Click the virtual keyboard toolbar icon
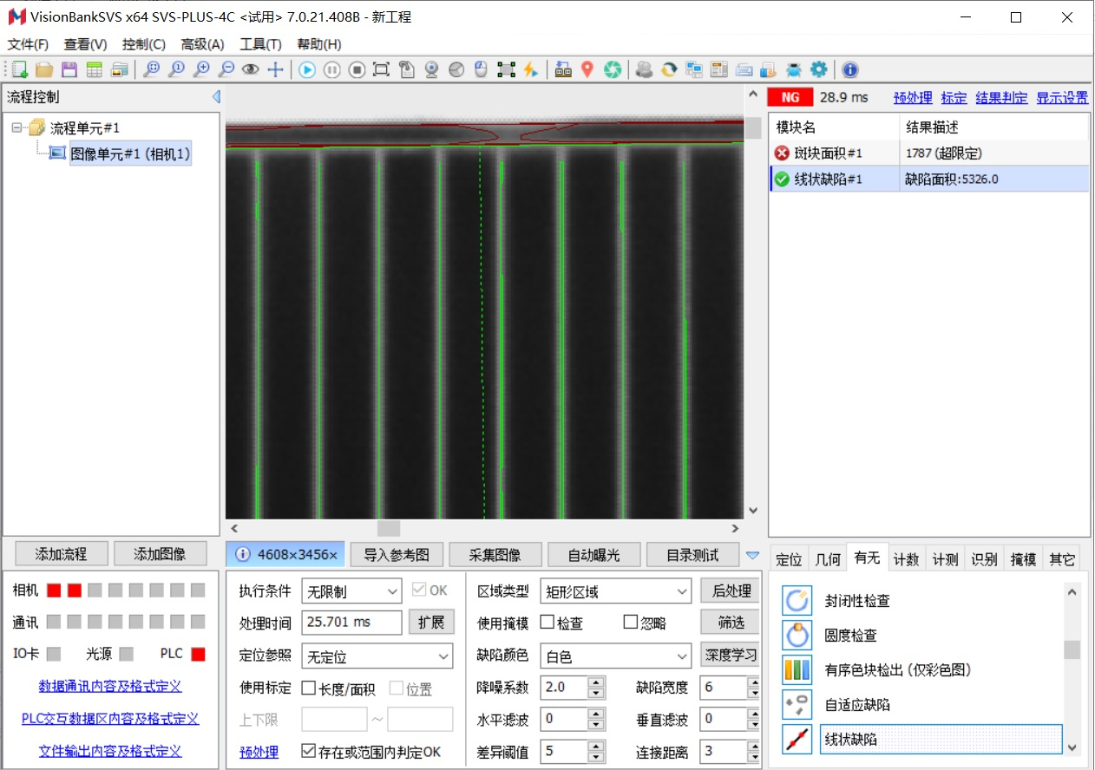The image size is (1095, 770). [x=744, y=70]
